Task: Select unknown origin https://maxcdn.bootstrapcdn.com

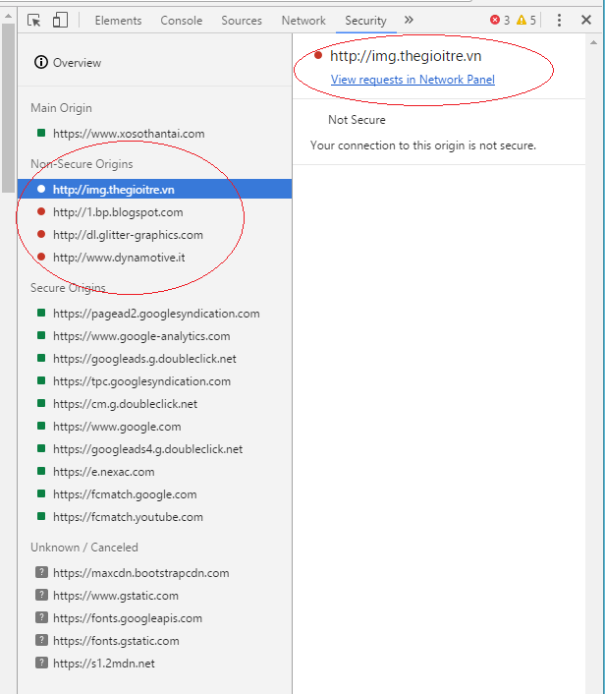Action: [140, 572]
